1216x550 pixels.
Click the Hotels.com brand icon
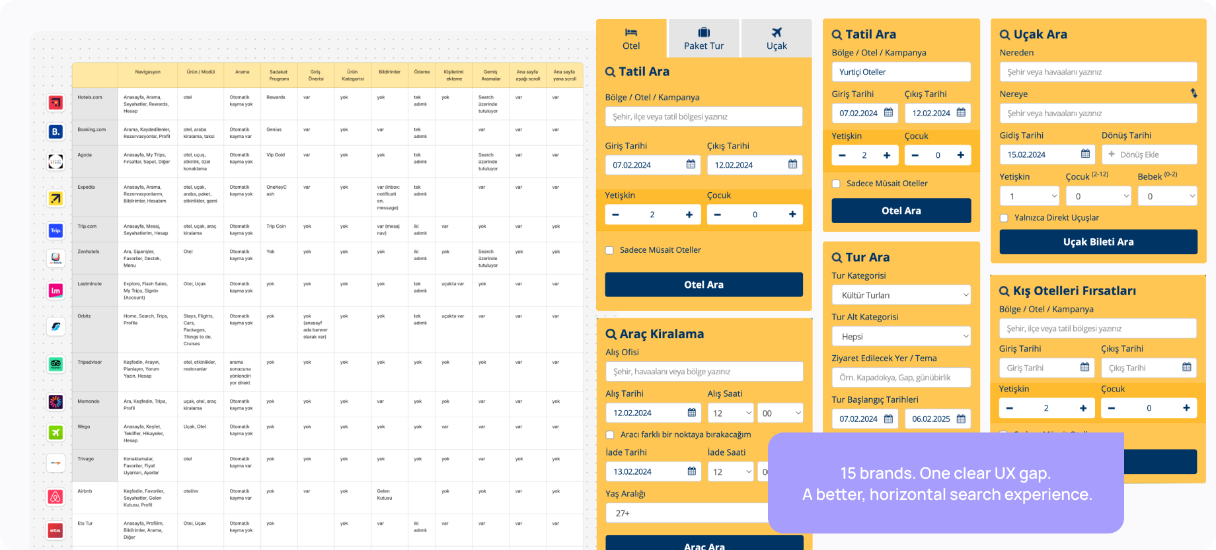[x=56, y=102]
